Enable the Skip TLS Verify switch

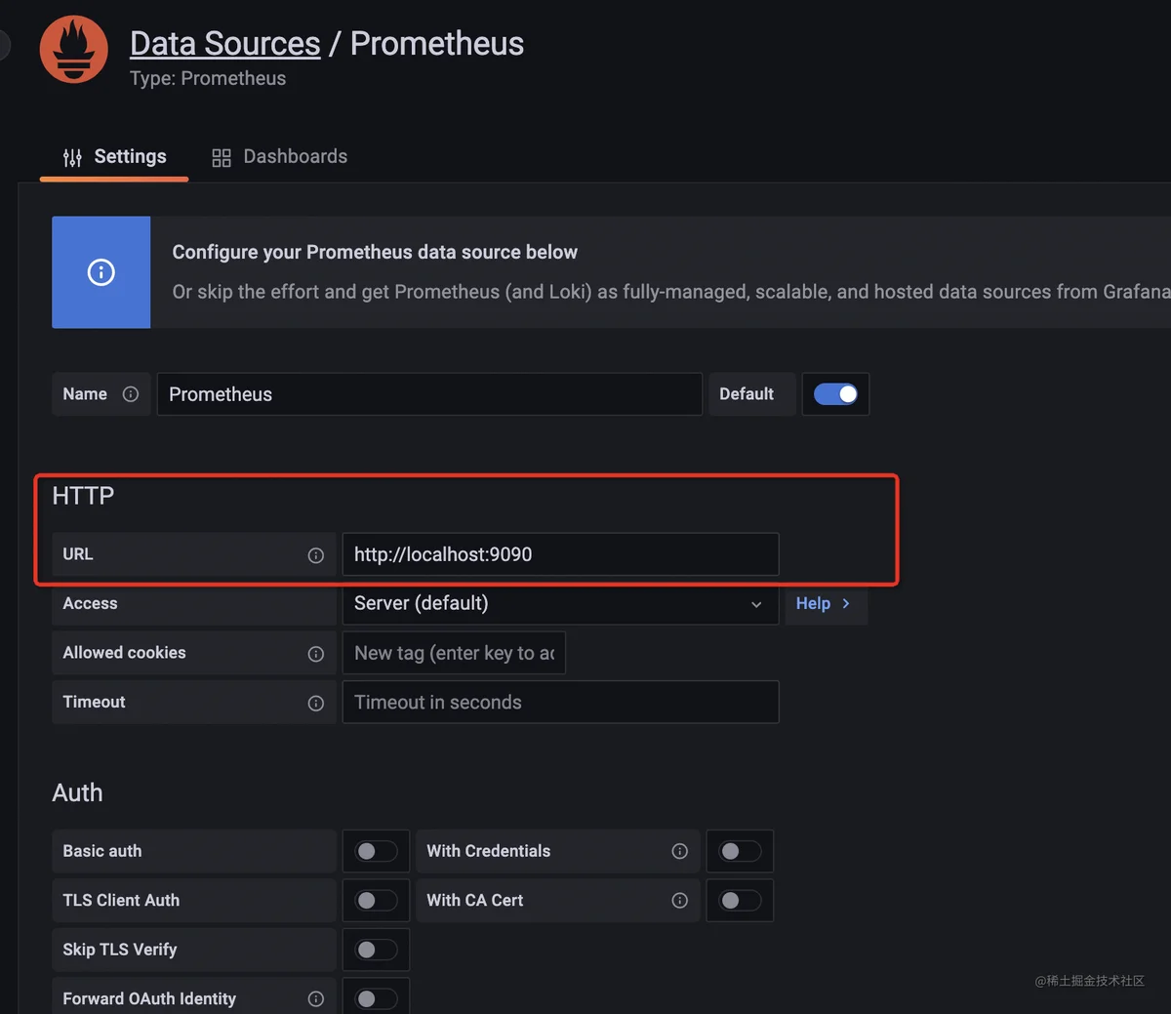tap(376, 950)
